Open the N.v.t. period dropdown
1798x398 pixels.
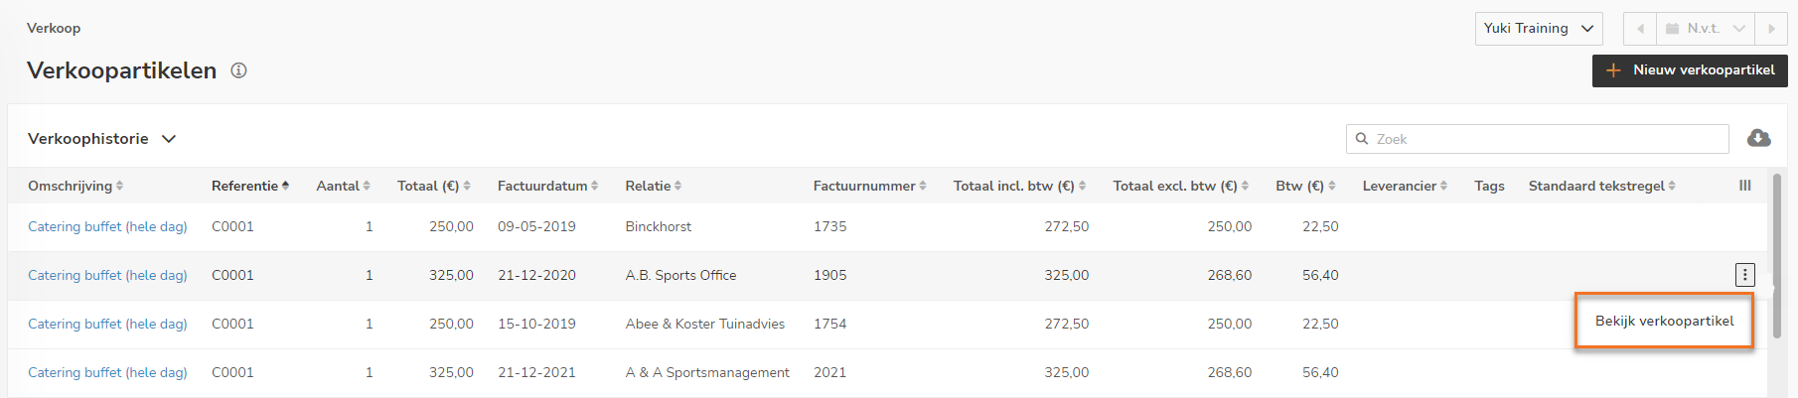coord(1706,29)
